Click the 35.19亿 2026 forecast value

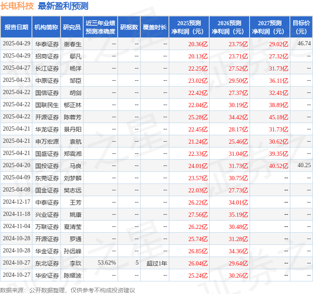[x=238, y=215]
